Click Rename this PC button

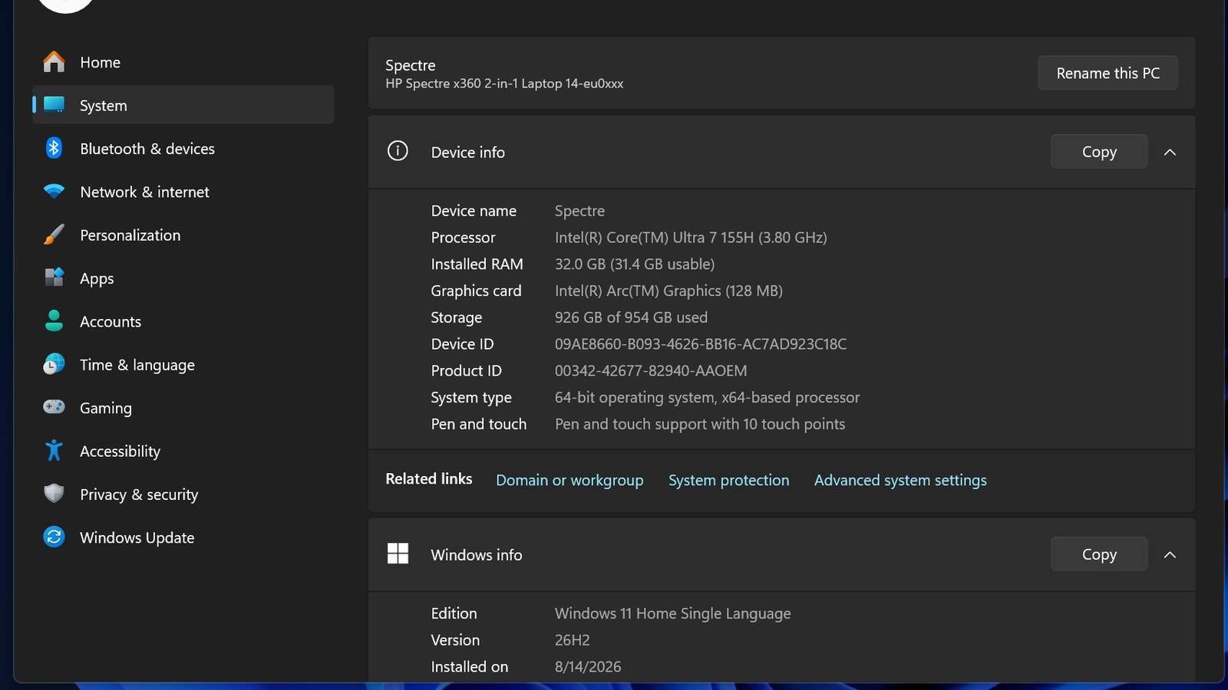tap(1108, 73)
